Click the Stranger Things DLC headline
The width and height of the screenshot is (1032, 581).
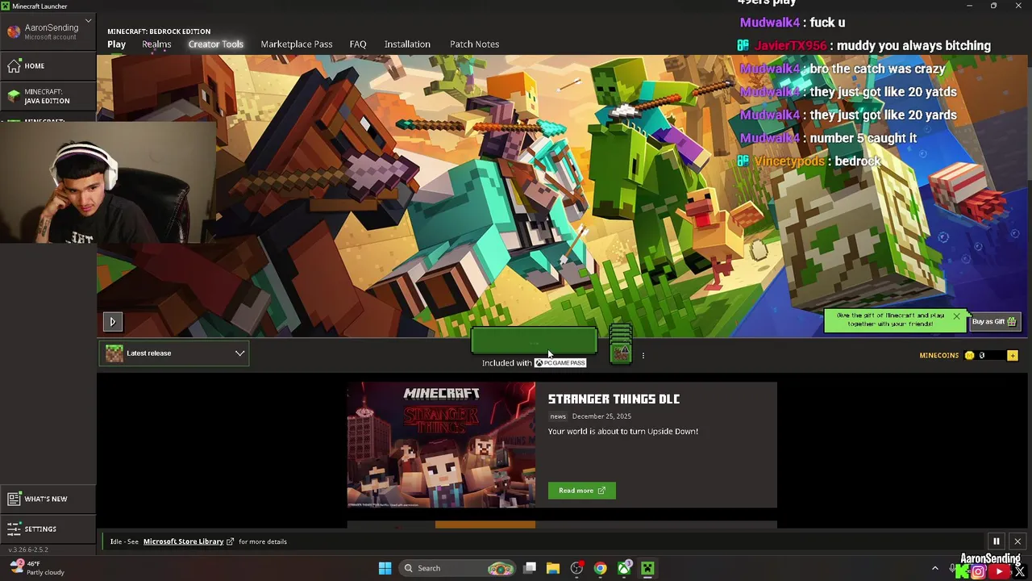click(x=614, y=399)
